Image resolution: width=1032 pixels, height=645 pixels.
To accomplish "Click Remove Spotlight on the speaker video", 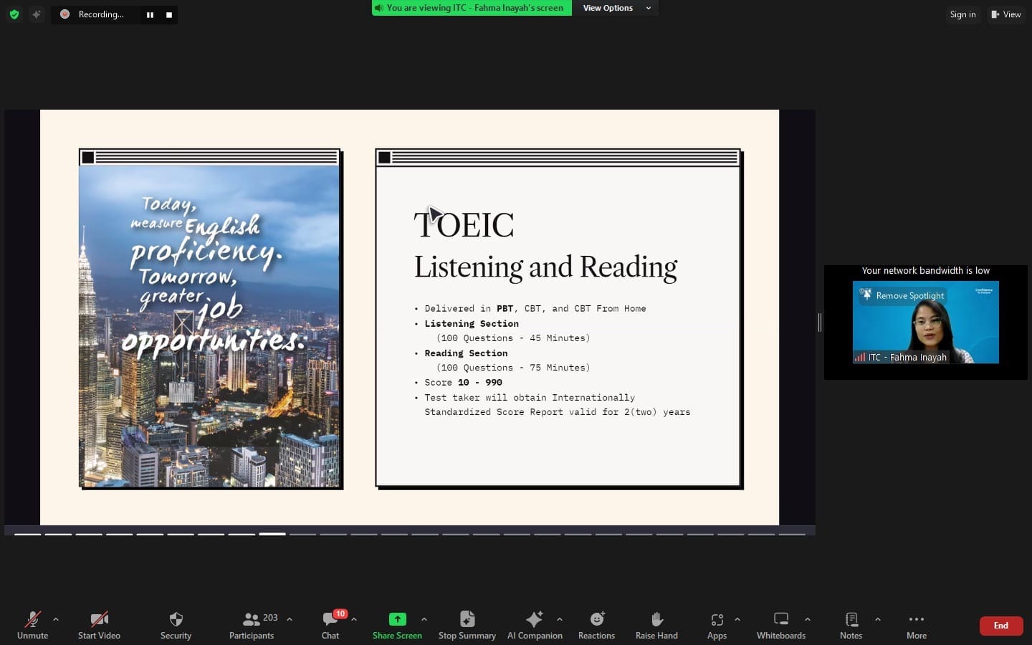I will coord(903,295).
